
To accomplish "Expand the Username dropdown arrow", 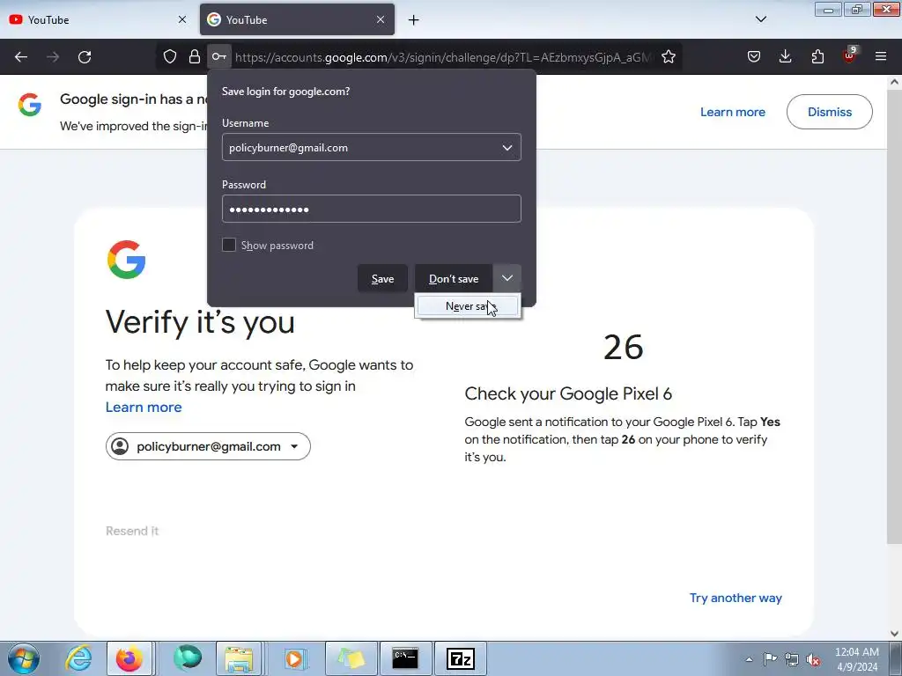I will pyautogui.click(x=506, y=148).
